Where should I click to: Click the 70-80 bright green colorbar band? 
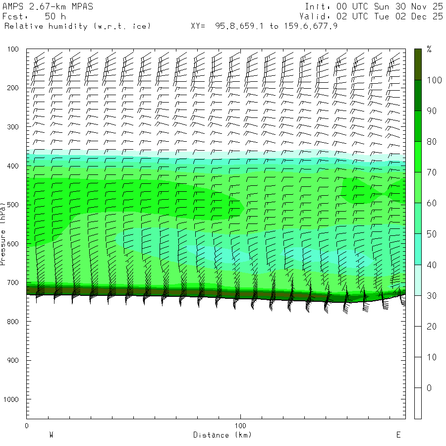(418, 157)
